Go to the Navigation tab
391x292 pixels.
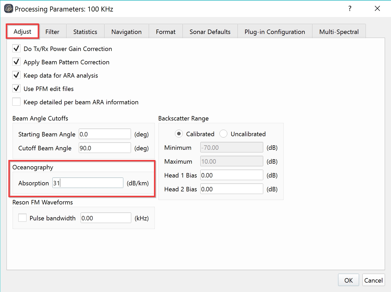coord(126,32)
